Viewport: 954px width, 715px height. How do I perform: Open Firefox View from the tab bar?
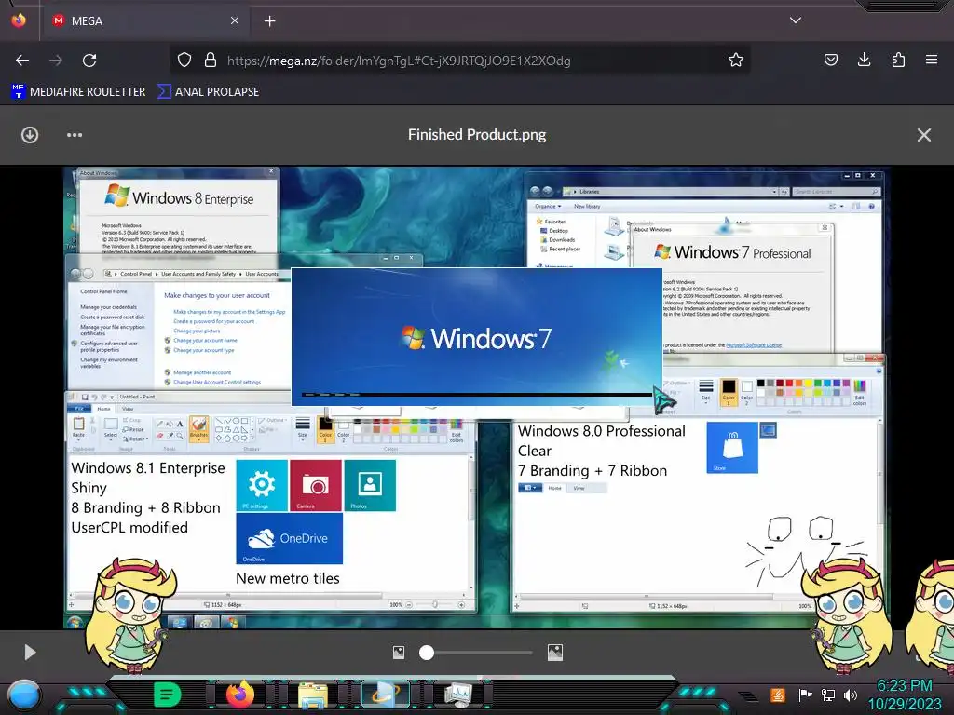[x=19, y=20]
